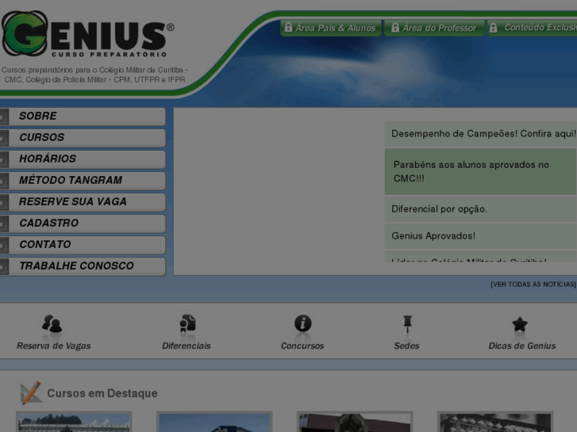The width and height of the screenshot is (577, 432).
Task: Open news 'Genius Aprovados!'
Action: pyautogui.click(x=481, y=236)
